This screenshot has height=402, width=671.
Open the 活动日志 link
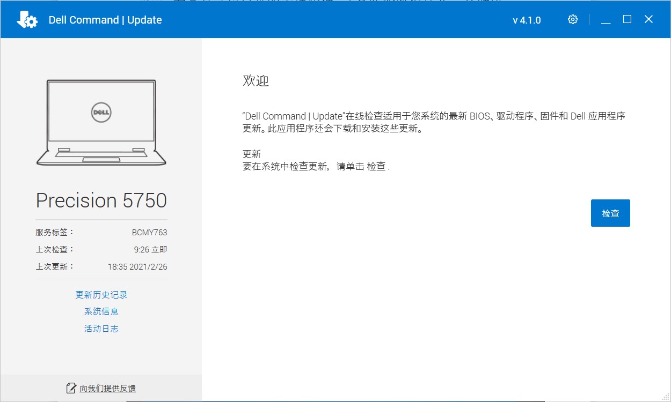101,329
